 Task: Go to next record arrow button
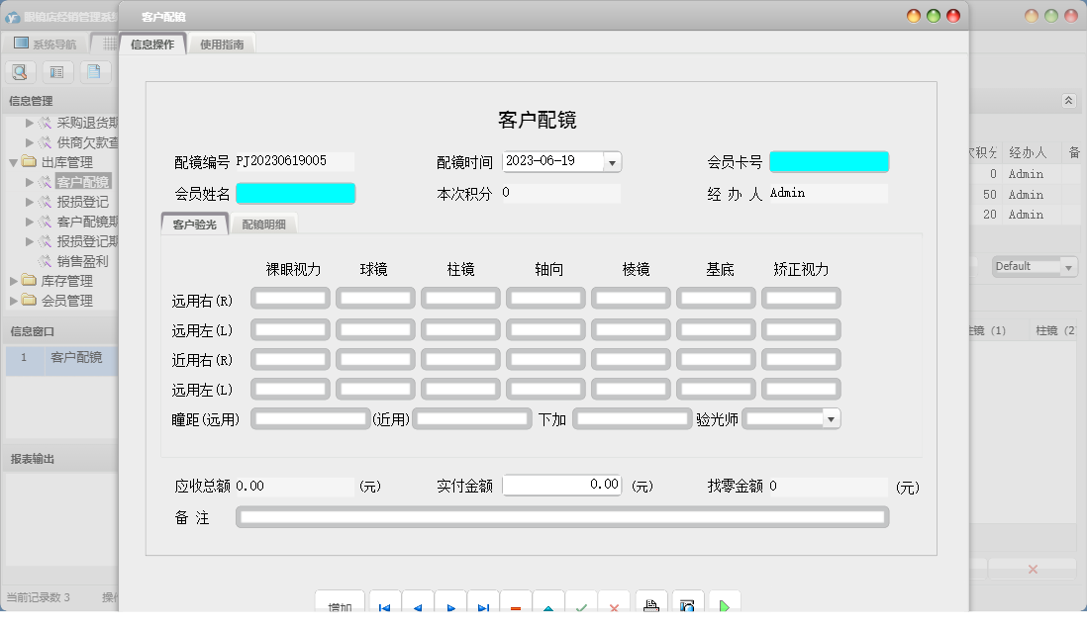450,605
